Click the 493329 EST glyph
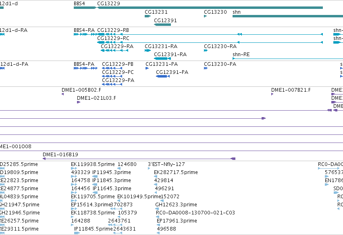The image size is (343, 235). pyautogui.click(x=74, y=176)
